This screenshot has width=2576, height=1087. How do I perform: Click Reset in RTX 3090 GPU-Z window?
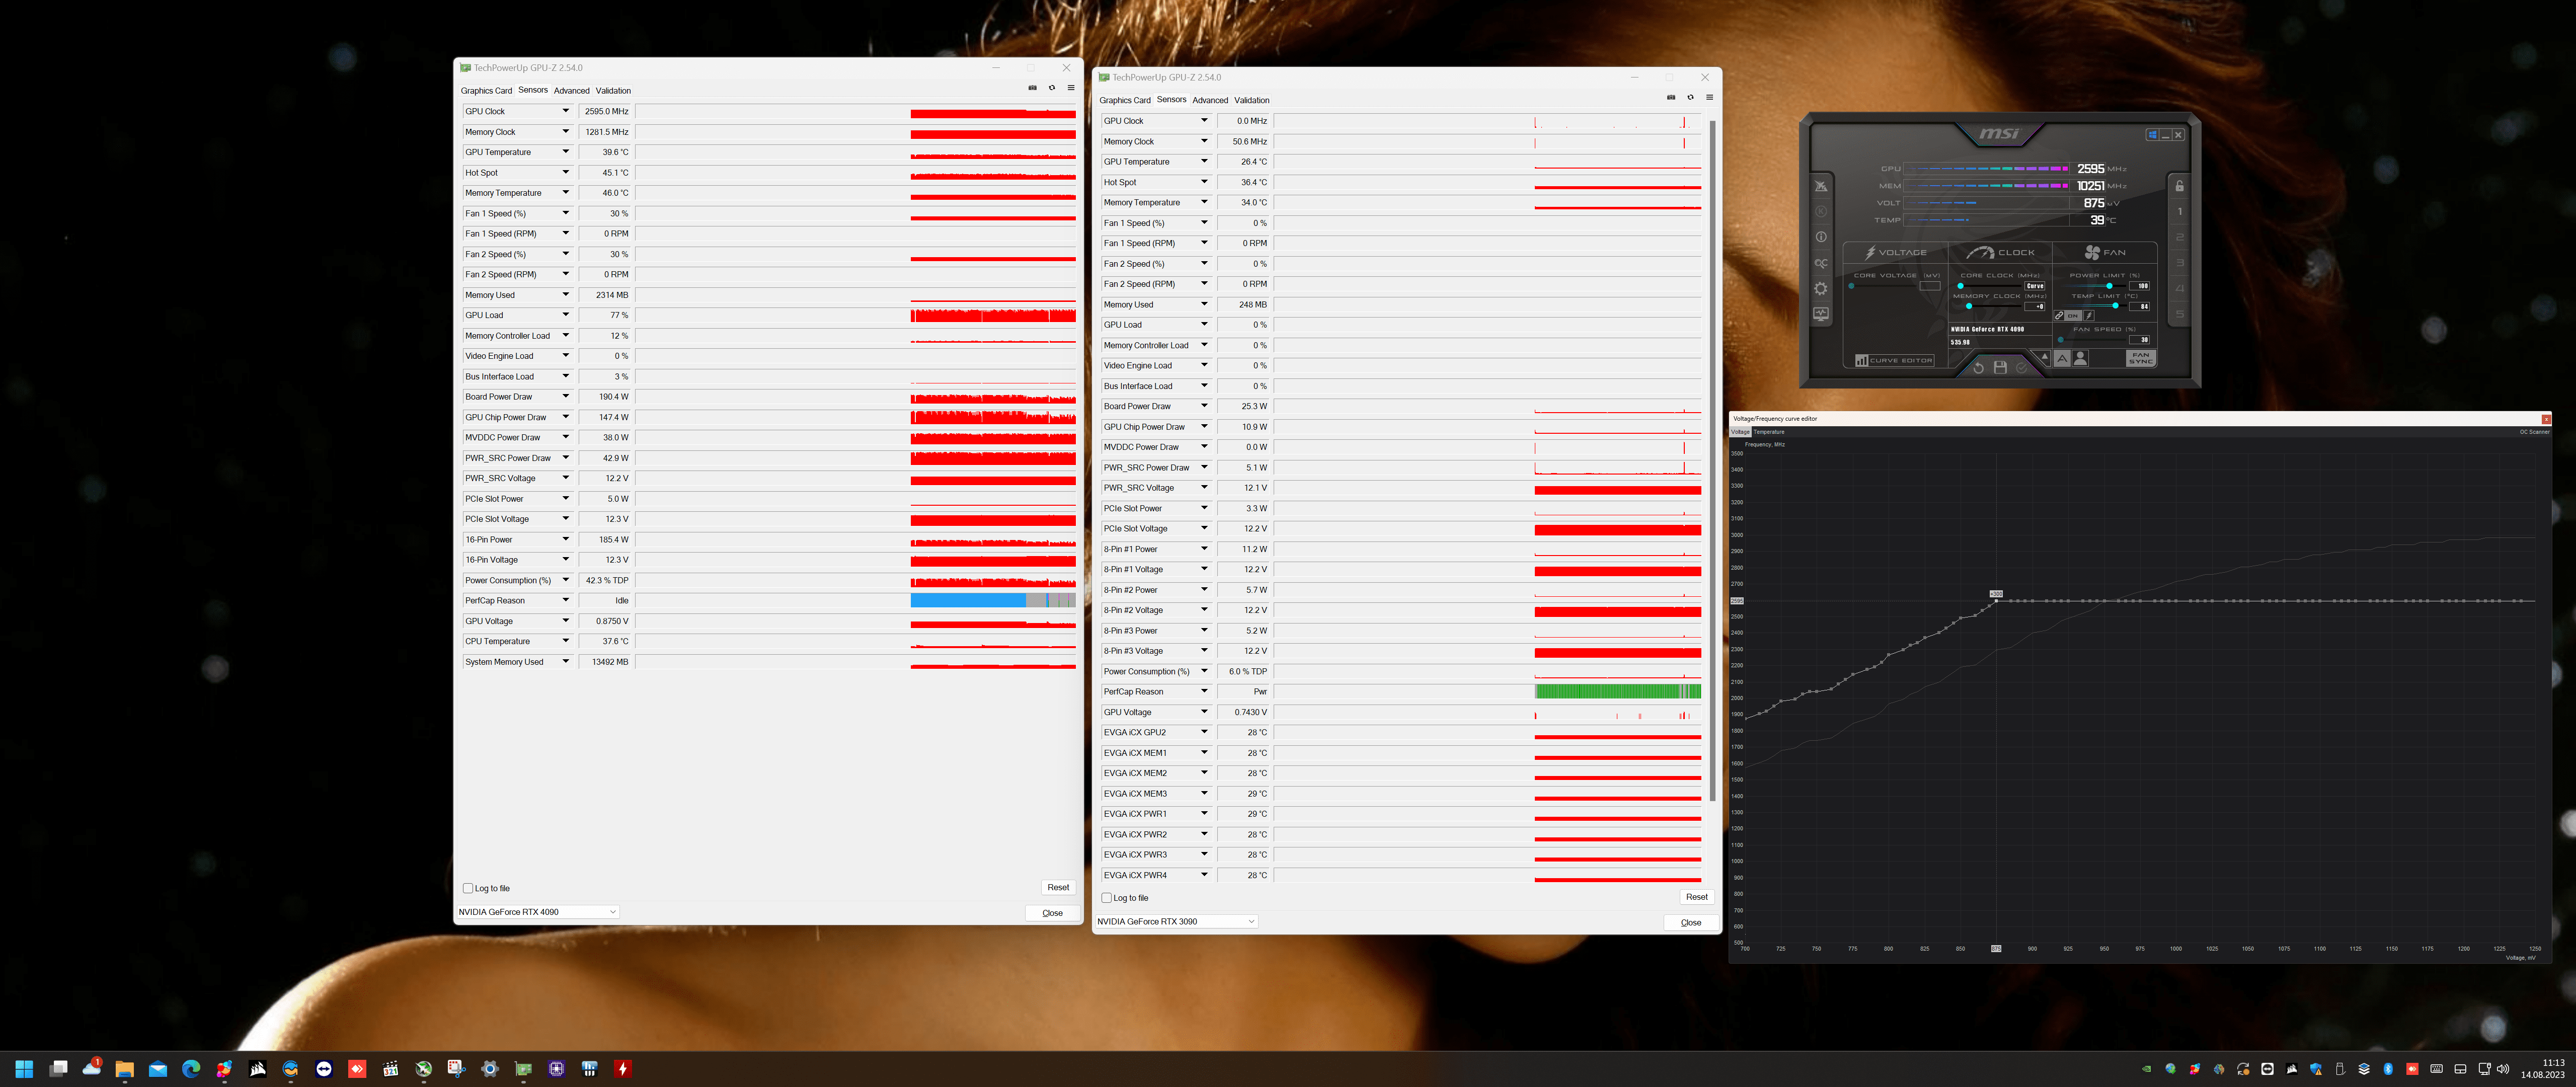[1697, 897]
